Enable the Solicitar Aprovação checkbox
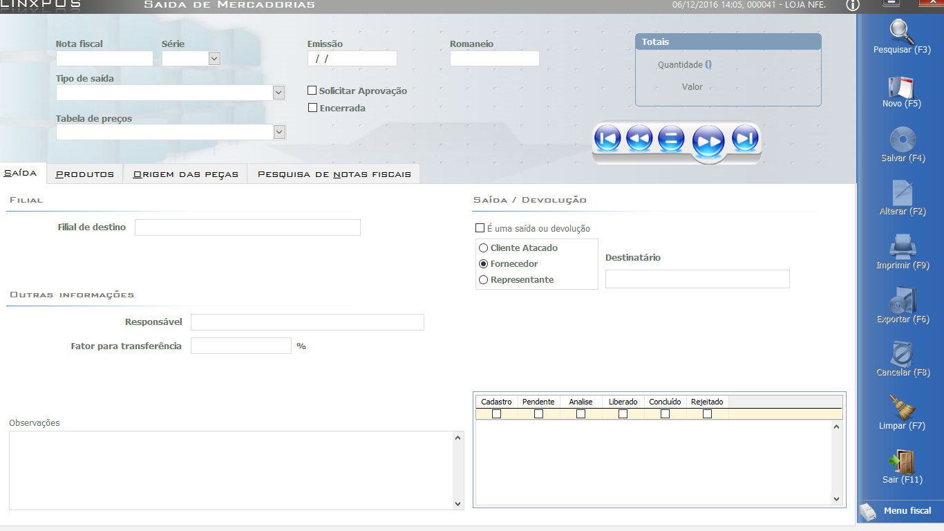This screenshot has height=531, width=944. coord(312,91)
